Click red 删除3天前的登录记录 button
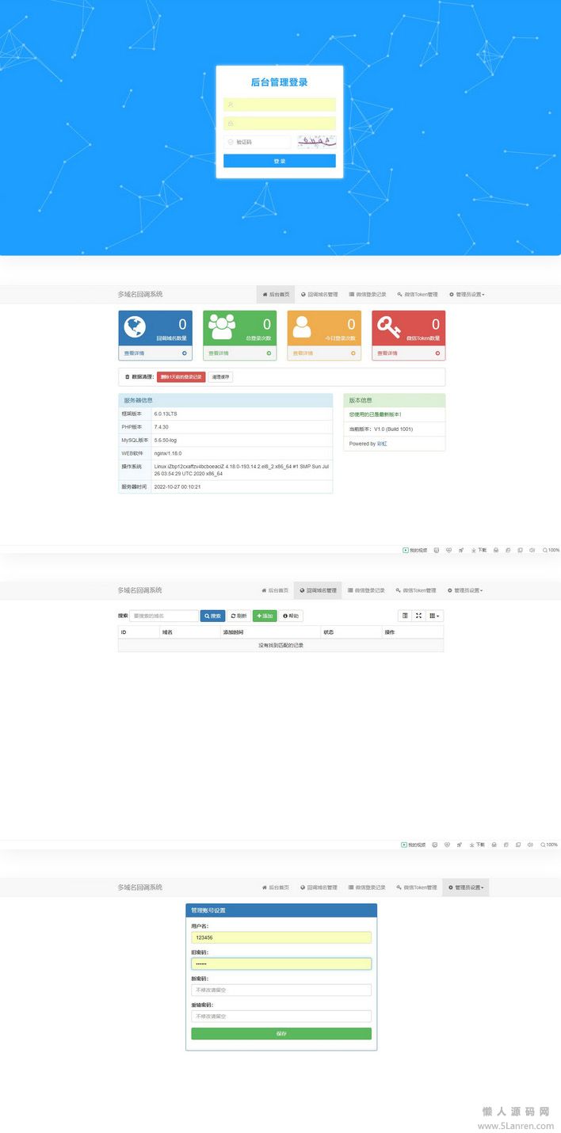561x1133 pixels. [181, 377]
